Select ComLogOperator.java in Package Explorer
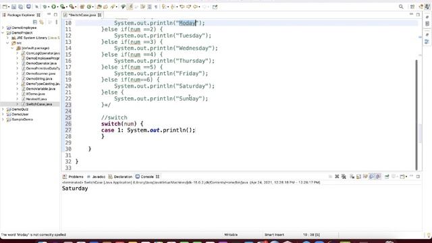The height and width of the screenshot is (243, 432). (40, 53)
